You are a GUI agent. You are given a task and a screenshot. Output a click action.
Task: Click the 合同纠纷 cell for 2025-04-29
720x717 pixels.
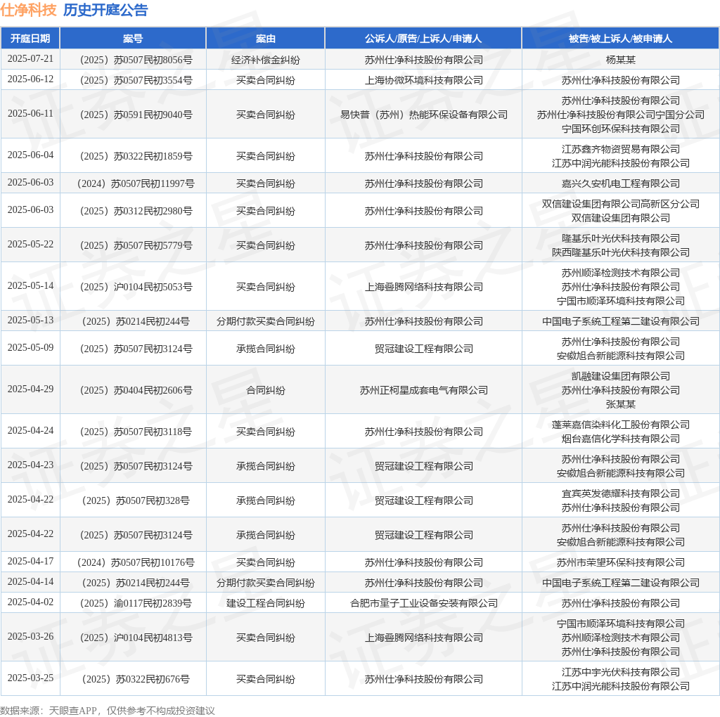coord(265,390)
